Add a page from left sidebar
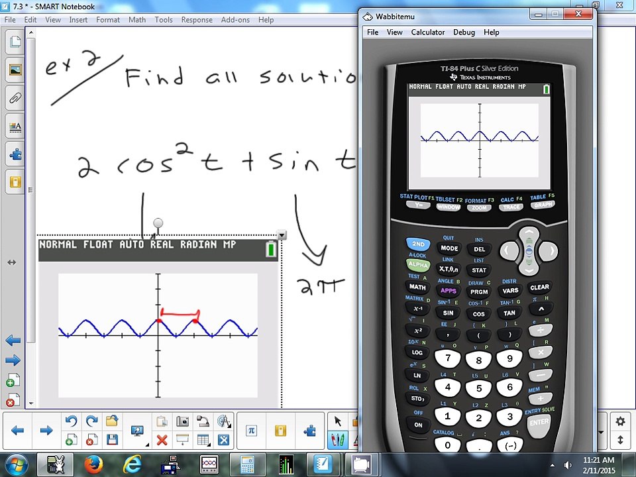Screen dimensions: 636x477 13,380
